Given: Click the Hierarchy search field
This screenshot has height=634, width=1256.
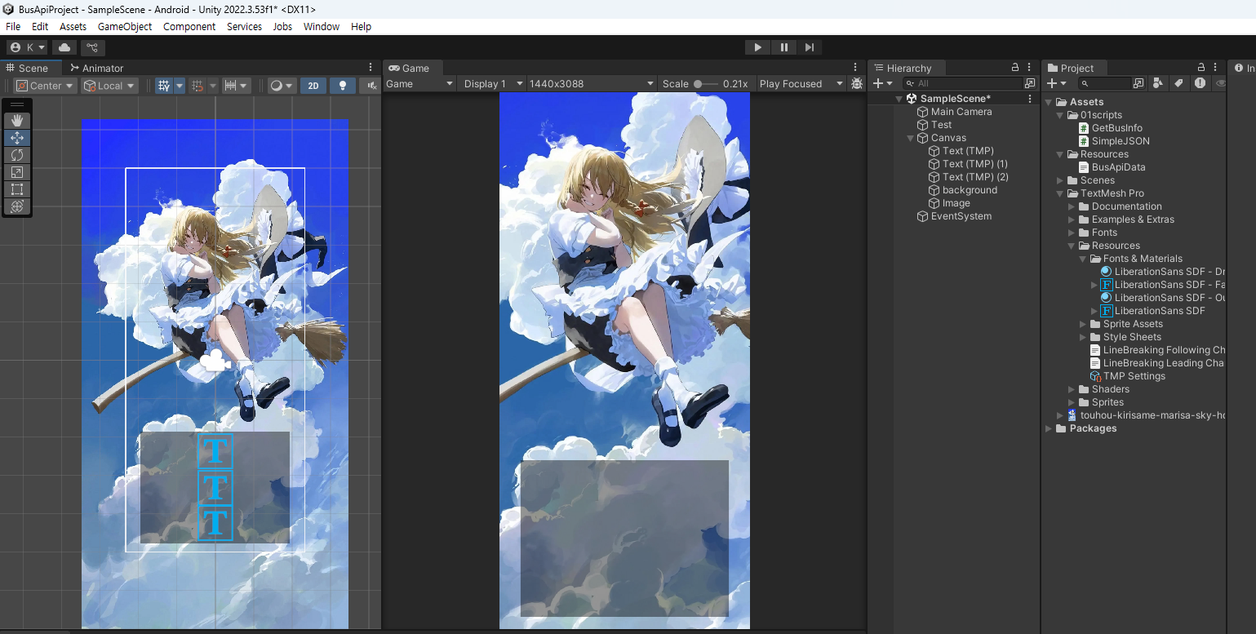Looking at the screenshot, I should [x=961, y=83].
